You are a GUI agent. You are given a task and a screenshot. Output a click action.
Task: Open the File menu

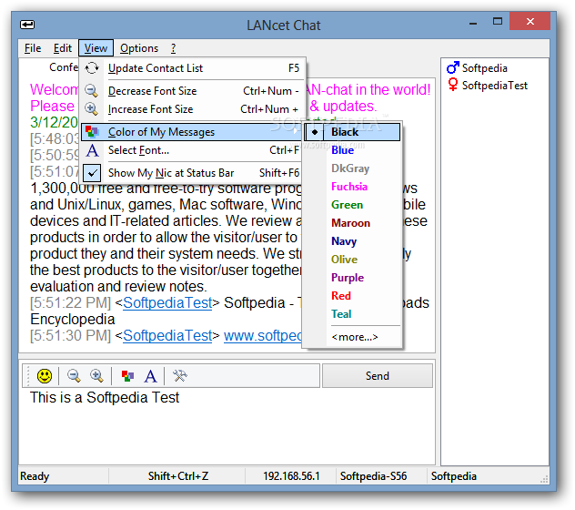(x=33, y=48)
